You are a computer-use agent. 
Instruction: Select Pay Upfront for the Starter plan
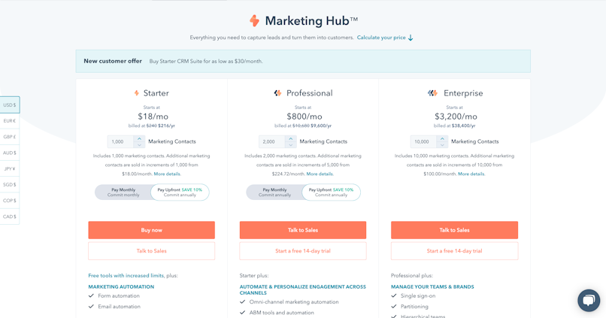(x=180, y=192)
